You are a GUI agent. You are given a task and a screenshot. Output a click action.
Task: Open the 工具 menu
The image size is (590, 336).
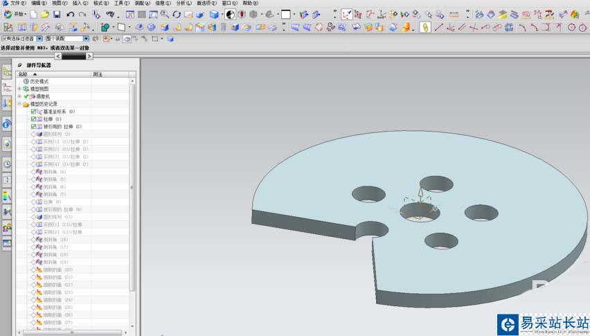coord(122,3)
